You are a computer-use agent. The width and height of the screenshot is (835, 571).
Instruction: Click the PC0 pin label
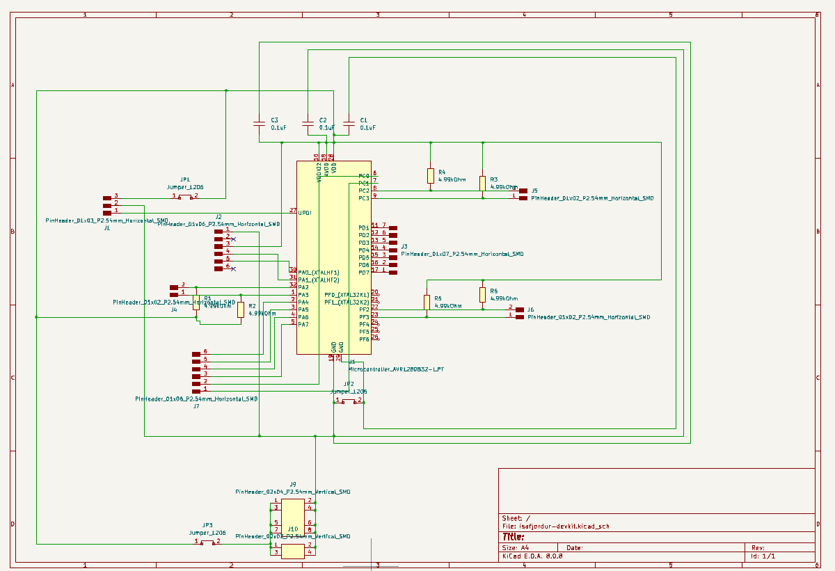[x=364, y=176]
